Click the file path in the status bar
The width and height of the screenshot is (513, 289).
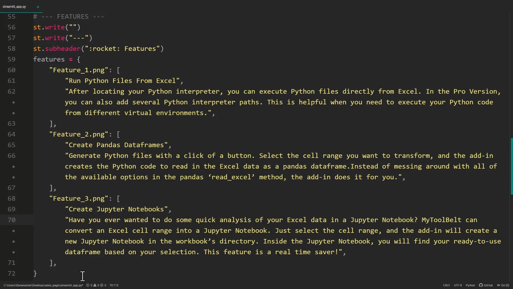(43, 285)
